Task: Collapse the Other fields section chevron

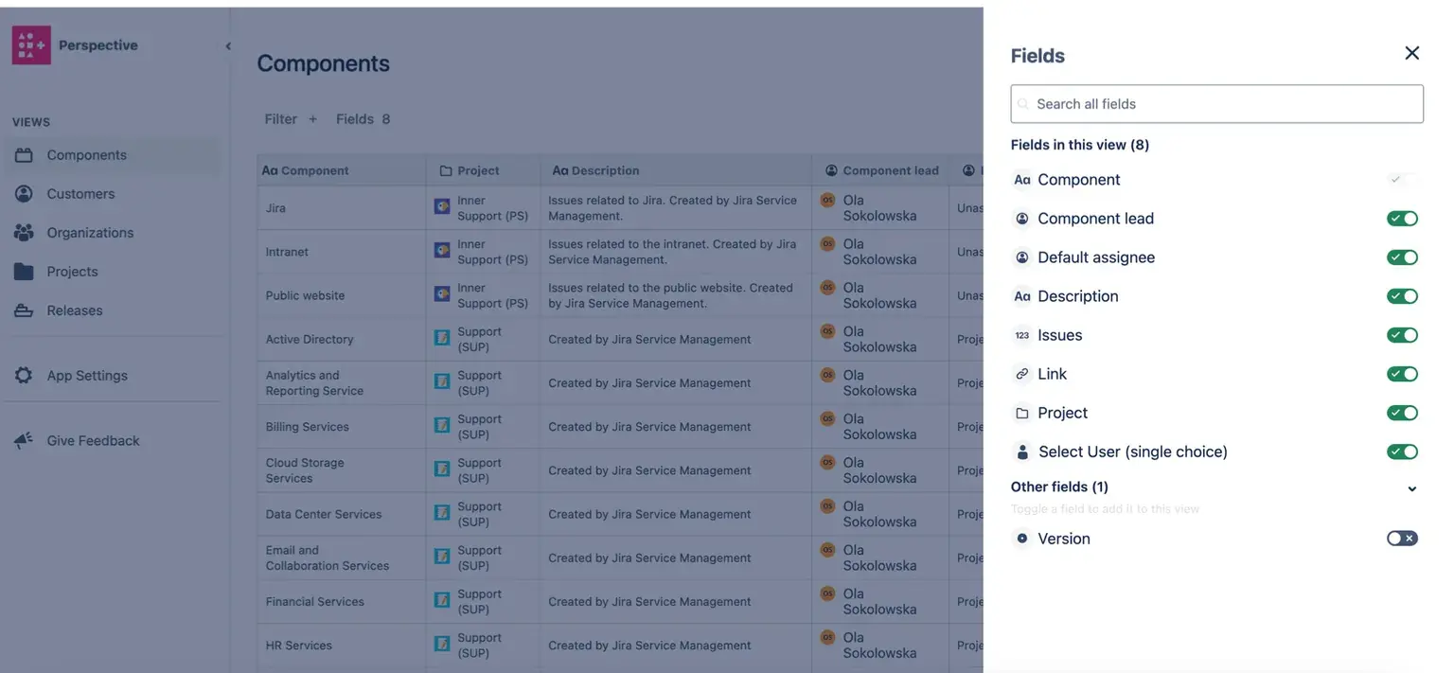Action: click(1411, 489)
